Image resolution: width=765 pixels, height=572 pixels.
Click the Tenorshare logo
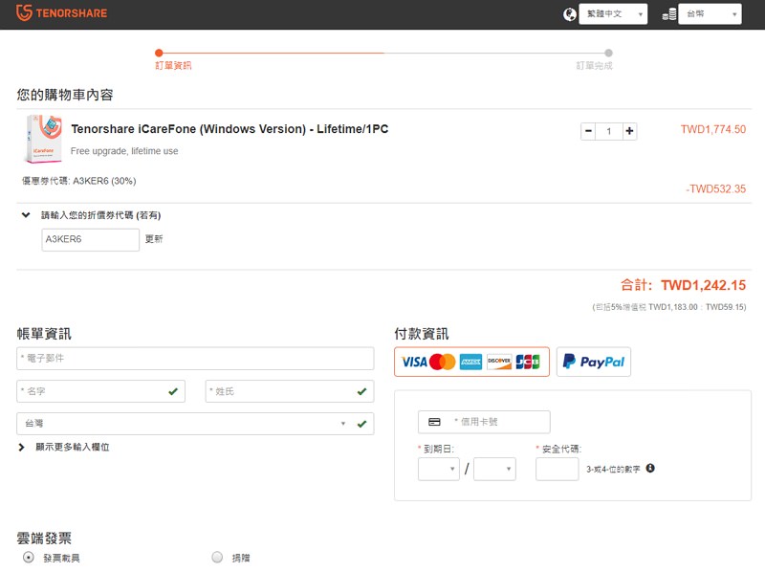pyautogui.click(x=61, y=12)
